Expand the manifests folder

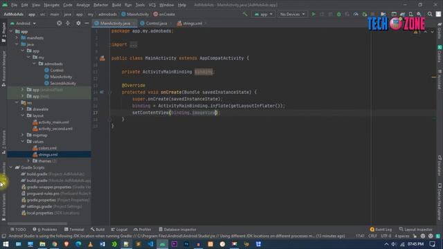pos(17,38)
